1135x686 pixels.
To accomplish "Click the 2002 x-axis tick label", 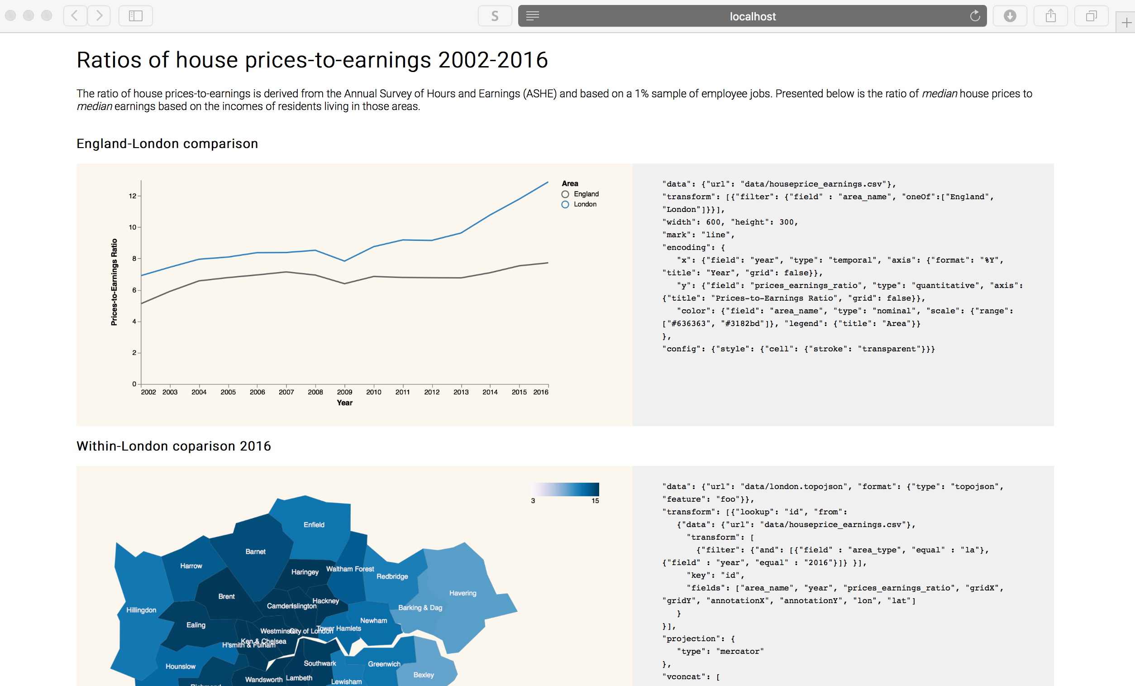I will click(148, 392).
